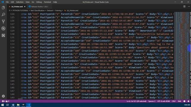This screenshot has width=191, height=107.
Task: Click ViewCount="76" on line 138
Action: coord(140,61)
